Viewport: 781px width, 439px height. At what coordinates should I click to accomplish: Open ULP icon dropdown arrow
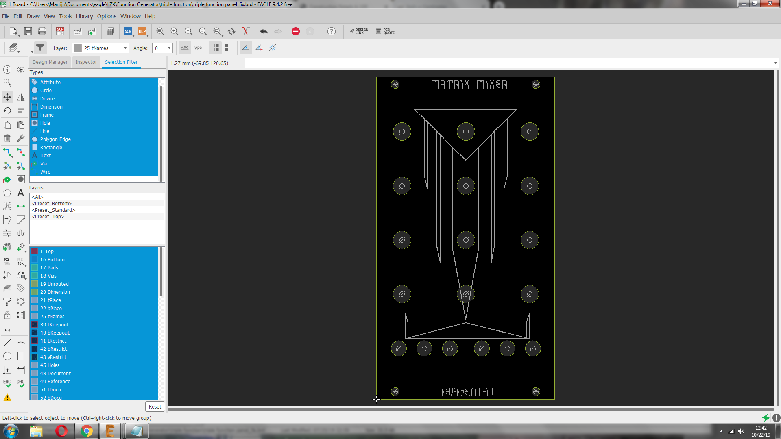[x=148, y=35]
